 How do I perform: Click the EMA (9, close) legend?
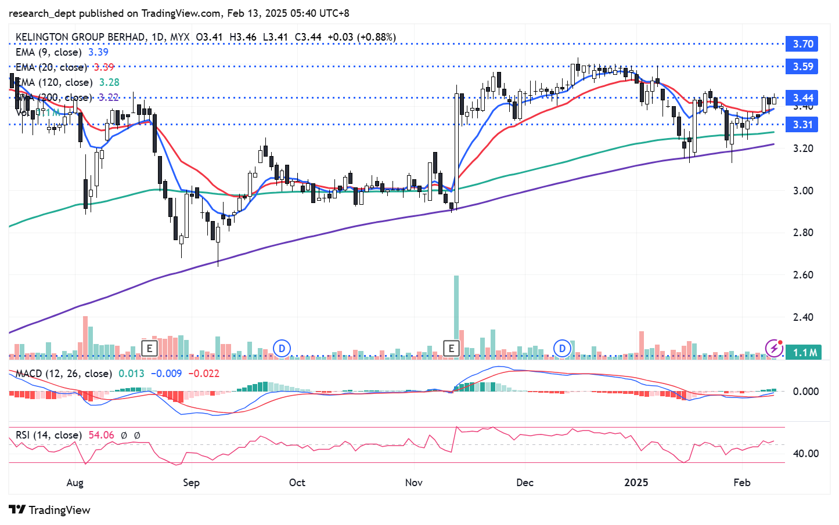click(50, 52)
